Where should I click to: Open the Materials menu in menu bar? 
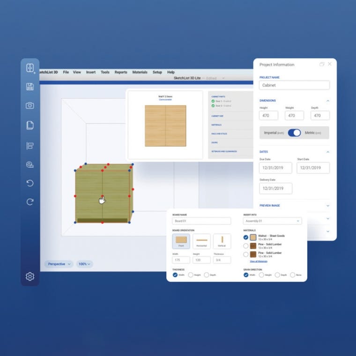pyautogui.click(x=140, y=72)
